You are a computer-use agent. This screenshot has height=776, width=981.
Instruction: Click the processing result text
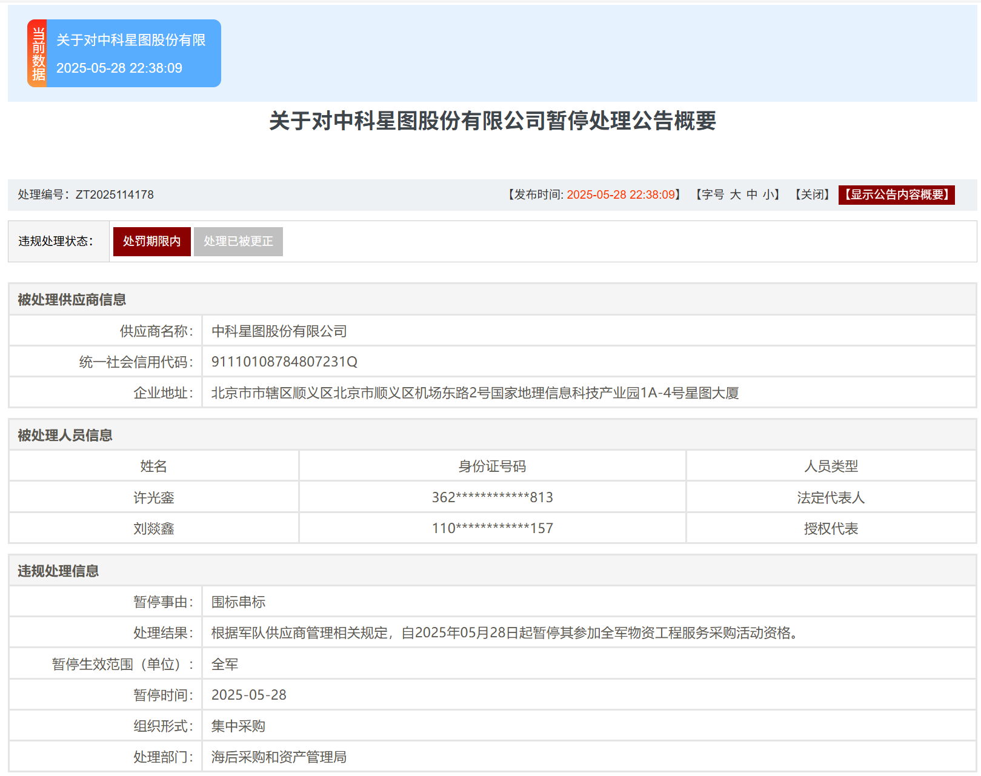(506, 632)
